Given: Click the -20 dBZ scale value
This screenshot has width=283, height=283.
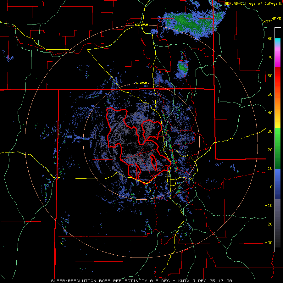Looking at the screenshot, I should (269, 224).
